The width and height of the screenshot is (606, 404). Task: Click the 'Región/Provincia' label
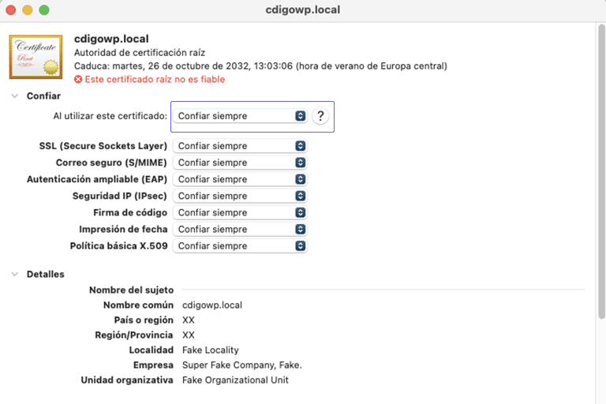pyautogui.click(x=134, y=335)
